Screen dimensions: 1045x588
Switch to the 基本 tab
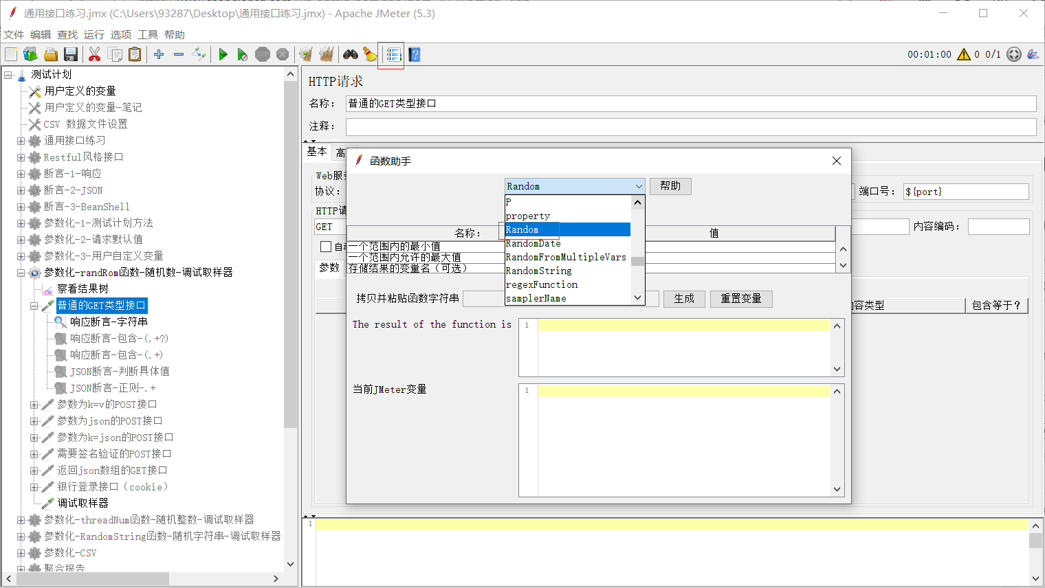pyautogui.click(x=317, y=152)
